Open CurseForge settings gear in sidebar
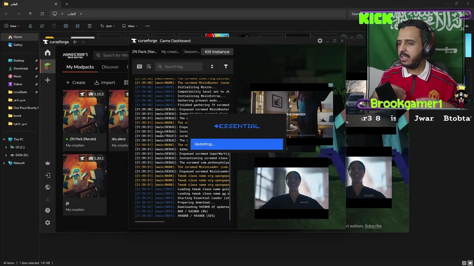This screenshot has width=474, height=266. (47, 223)
